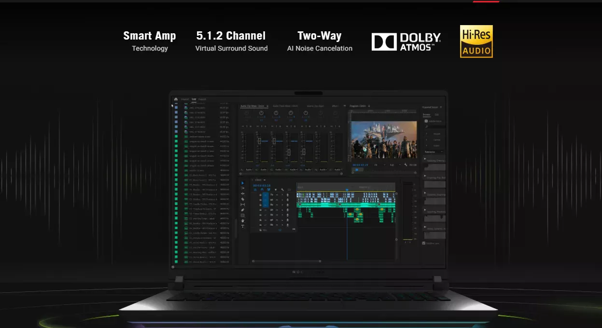Toggle the timeline sync checkbox

click(x=424, y=243)
